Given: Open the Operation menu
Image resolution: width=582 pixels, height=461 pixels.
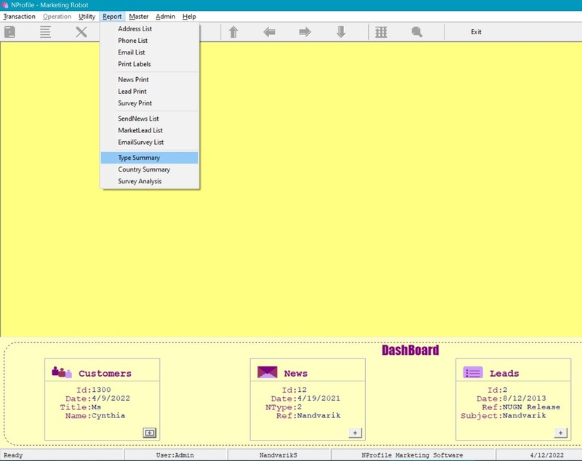Looking at the screenshot, I should tap(57, 16).
